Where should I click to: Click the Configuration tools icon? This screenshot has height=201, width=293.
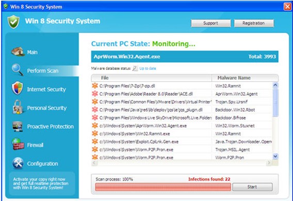point(18,163)
